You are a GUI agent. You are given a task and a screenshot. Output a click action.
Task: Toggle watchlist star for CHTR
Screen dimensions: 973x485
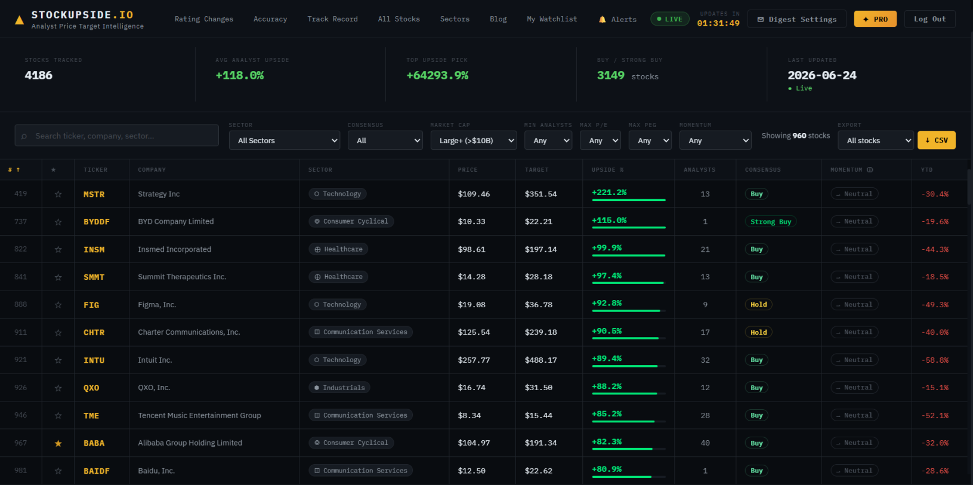(x=58, y=332)
